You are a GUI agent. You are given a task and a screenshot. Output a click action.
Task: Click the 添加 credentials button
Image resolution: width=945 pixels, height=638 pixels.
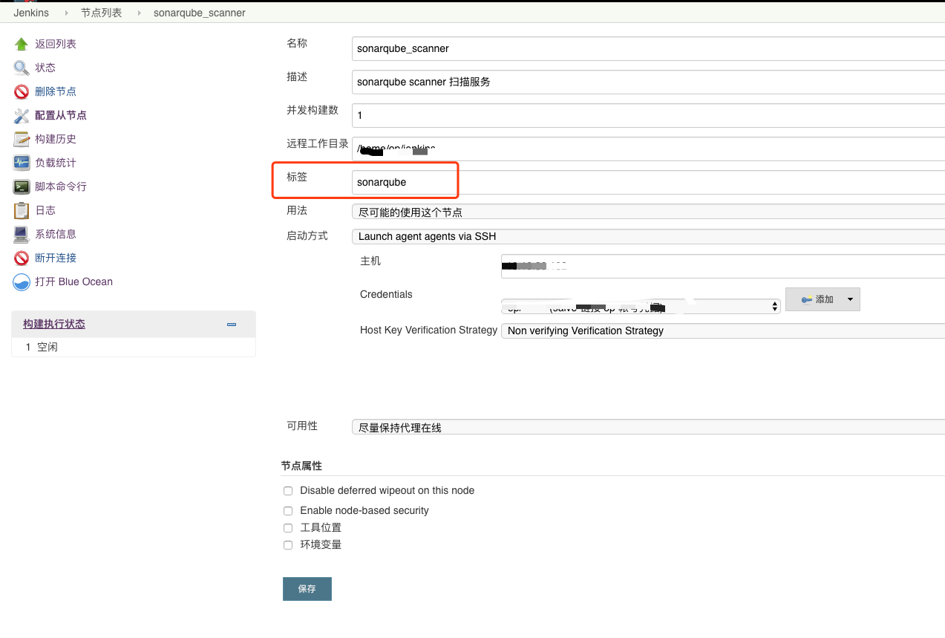[817, 299]
